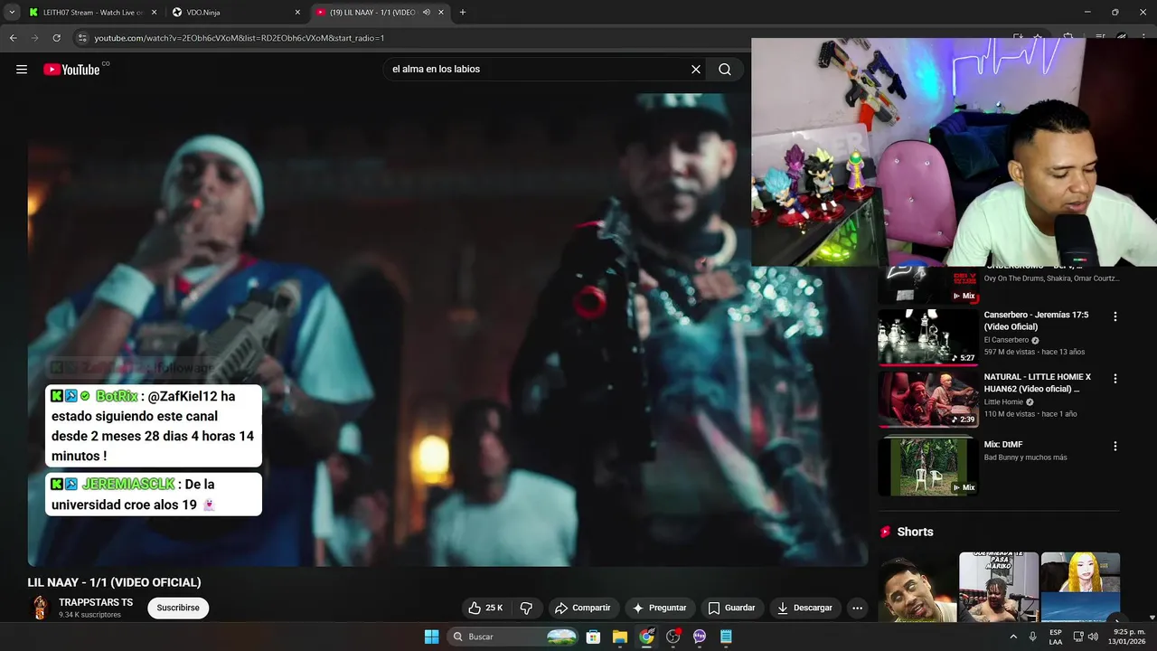Mute the YouTube tab via speaker icon
The height and width of the screenshot is (651, 1157).
point(427,13)
